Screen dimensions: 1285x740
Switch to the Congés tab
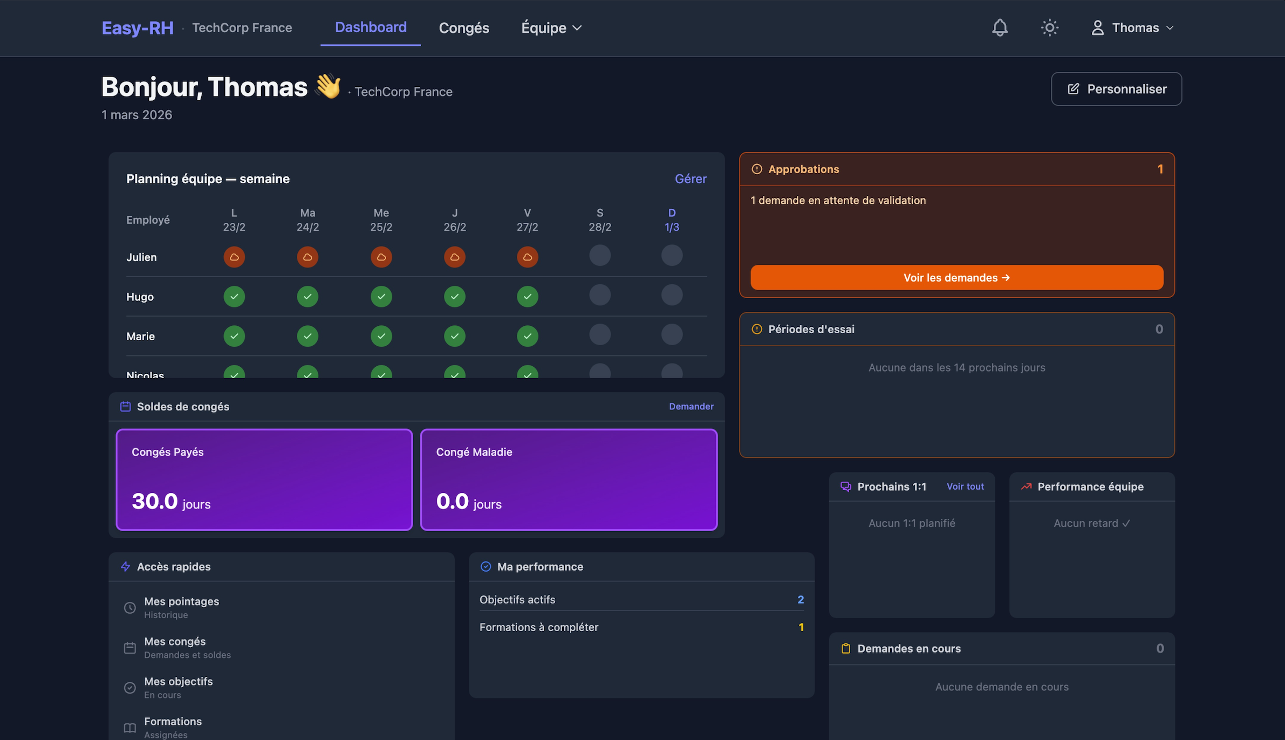coord(463,28)
